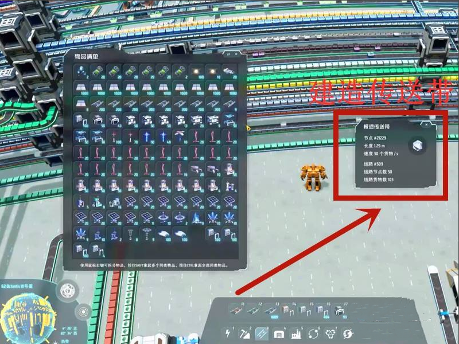459x344 pixels.
Task: Click the 62 Octantis planet name label
Action: 17,286
